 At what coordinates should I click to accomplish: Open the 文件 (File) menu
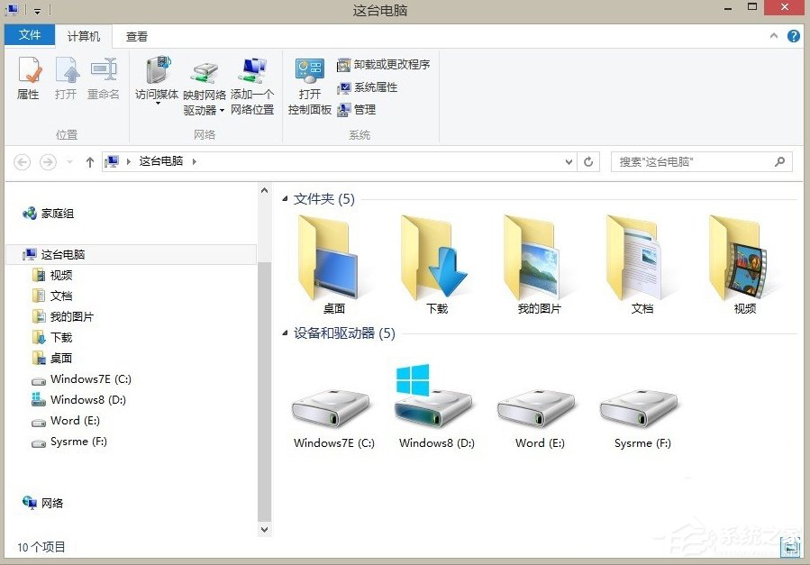pyautogui.click(x=29, y=34)
